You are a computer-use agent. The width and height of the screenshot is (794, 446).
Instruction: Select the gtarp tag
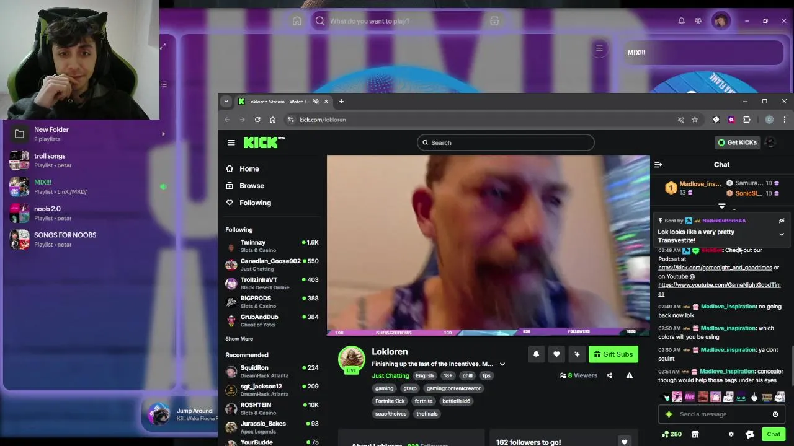point(410,388)
